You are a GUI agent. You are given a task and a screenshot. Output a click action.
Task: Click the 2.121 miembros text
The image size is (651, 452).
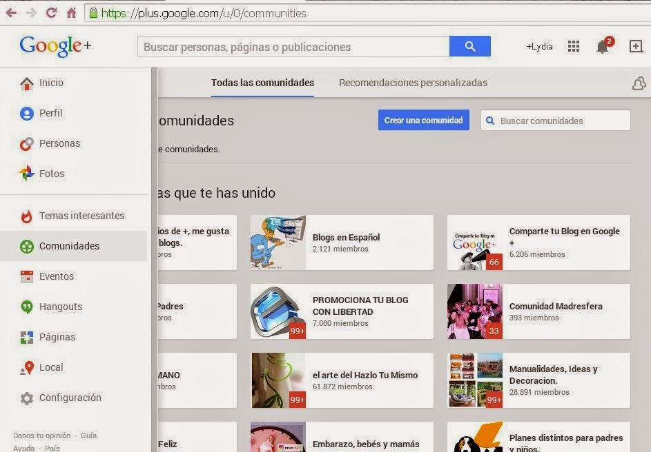(340, 249)
